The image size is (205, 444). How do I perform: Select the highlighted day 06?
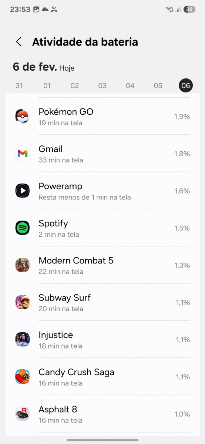[x=186, y=86]
